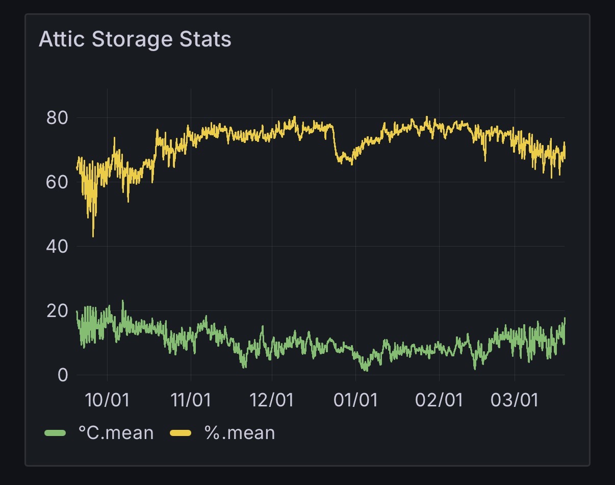Click the 80 value on y-axis
This screenshot has height=485, width=615.
[x=57, y=118]
